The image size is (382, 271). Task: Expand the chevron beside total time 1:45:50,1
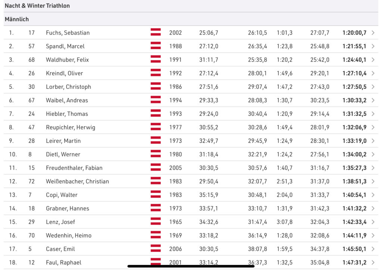373,249
